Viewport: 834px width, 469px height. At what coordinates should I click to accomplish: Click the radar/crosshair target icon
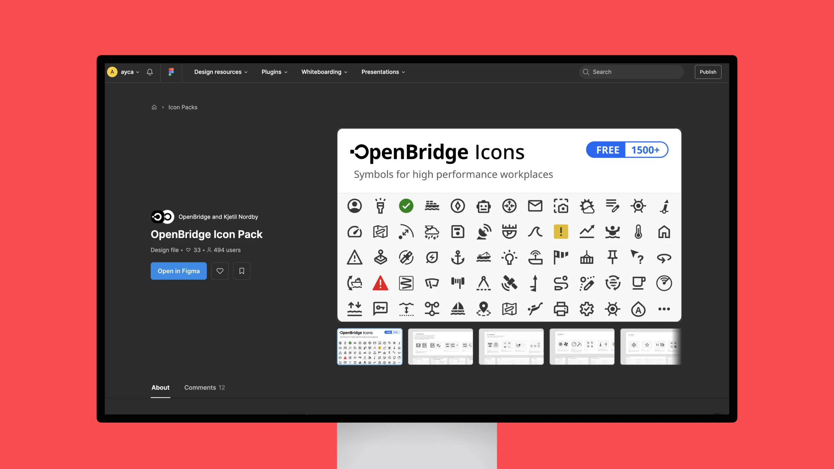coord(509,205)
